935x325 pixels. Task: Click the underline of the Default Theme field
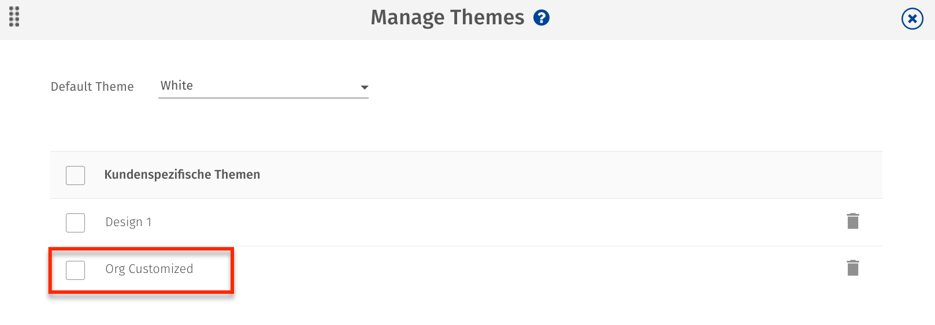[x=263, y=97]
